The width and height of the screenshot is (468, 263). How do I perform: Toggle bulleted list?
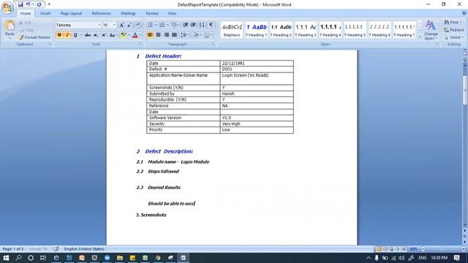[x=150, y=26]
